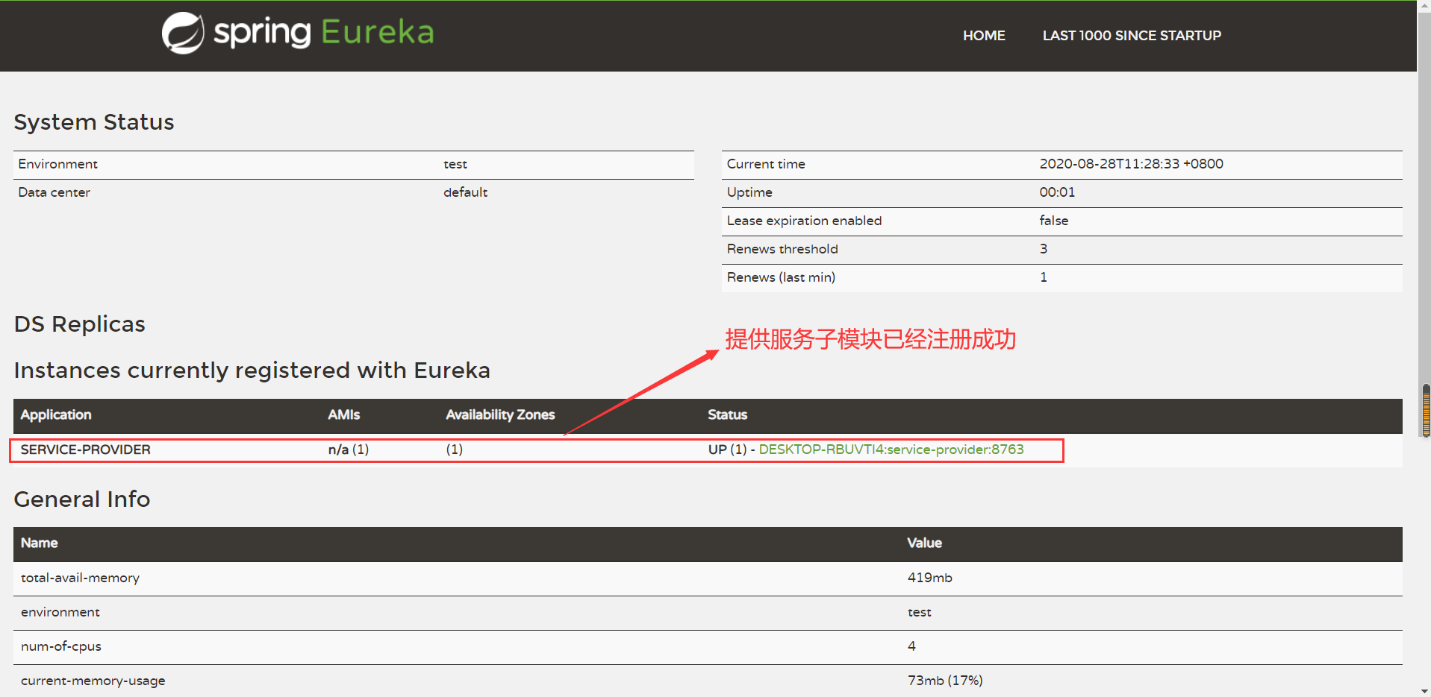Click the Status column header
Screen dimensions: 1431x697
726,415
